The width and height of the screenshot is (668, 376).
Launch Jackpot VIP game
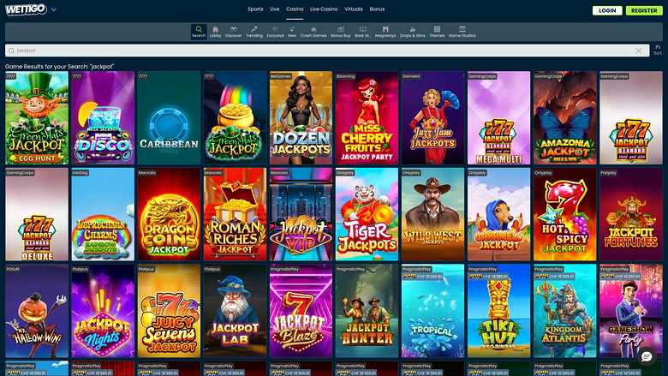[301, 214]
